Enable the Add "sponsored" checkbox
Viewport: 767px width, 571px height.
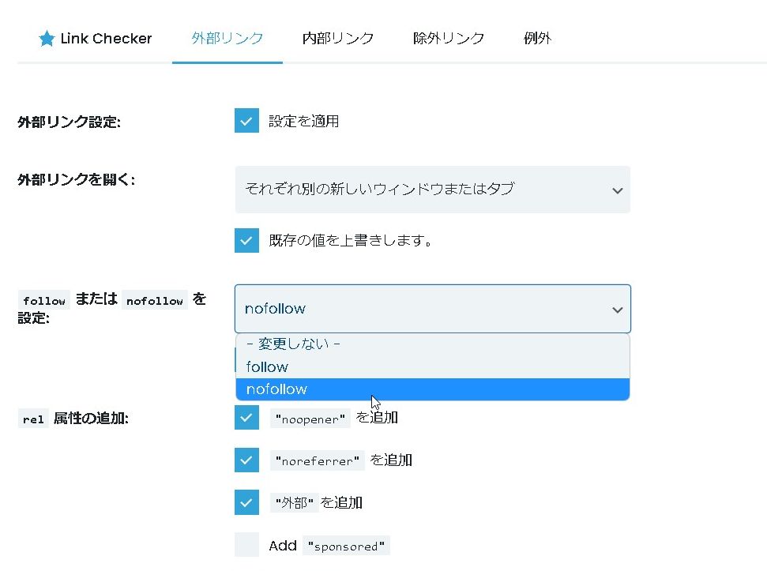pyautogui.click(x=246, y=545)
